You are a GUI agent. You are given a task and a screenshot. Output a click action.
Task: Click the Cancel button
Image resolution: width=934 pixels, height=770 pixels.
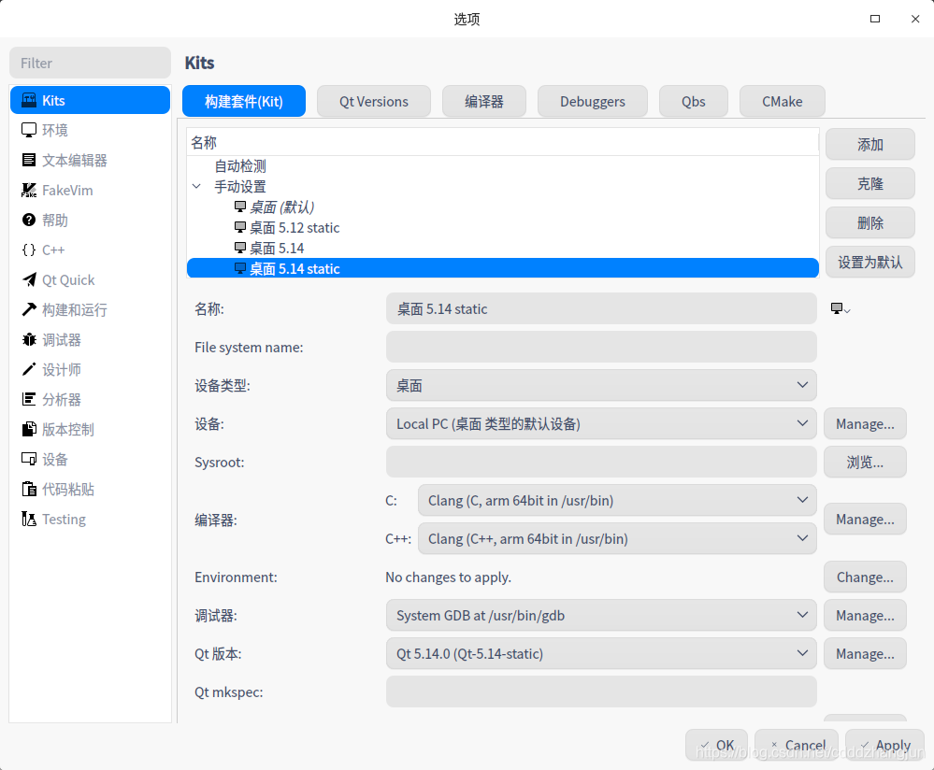point(797,745)
